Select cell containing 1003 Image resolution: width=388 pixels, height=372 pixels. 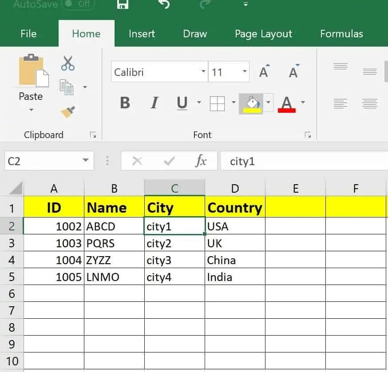click(x=54, y=243)
